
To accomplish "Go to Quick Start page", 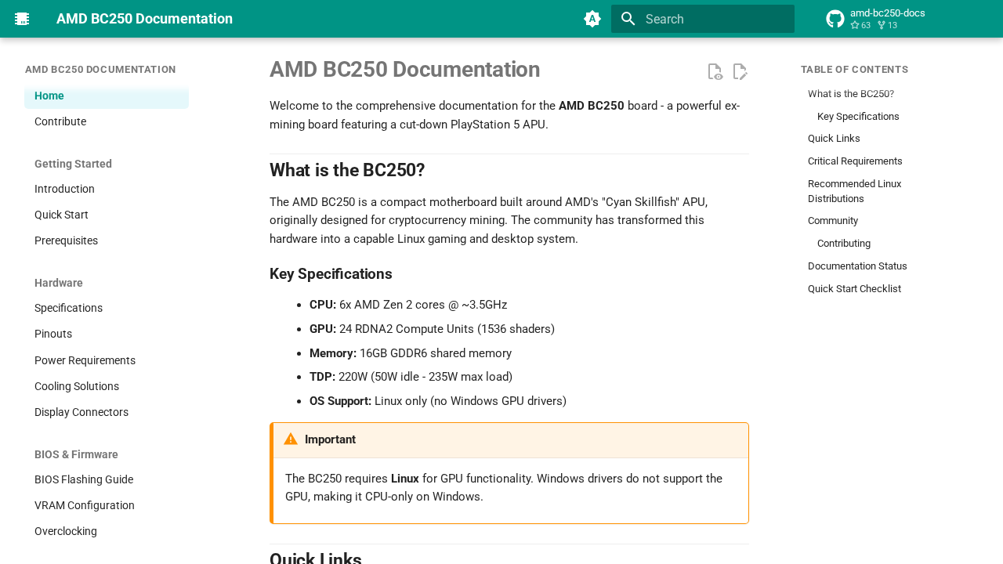I will (x=61, y=215).
